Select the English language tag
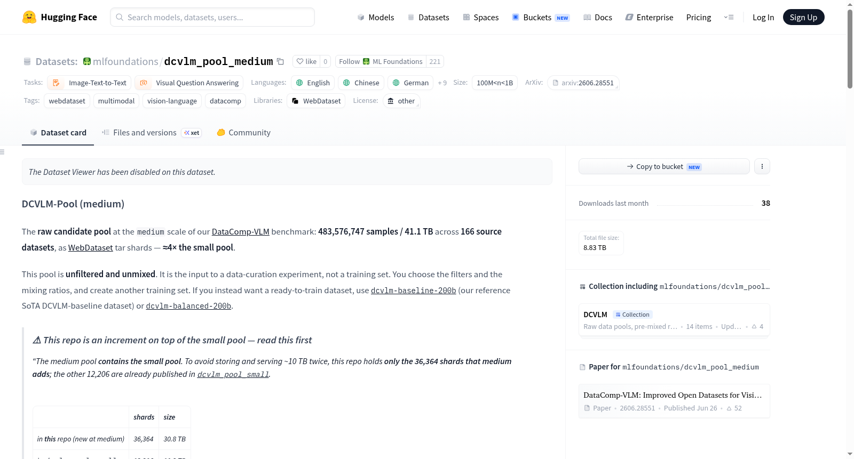The height and width of the screenshot is (459, 854). [x=313, y=83]
